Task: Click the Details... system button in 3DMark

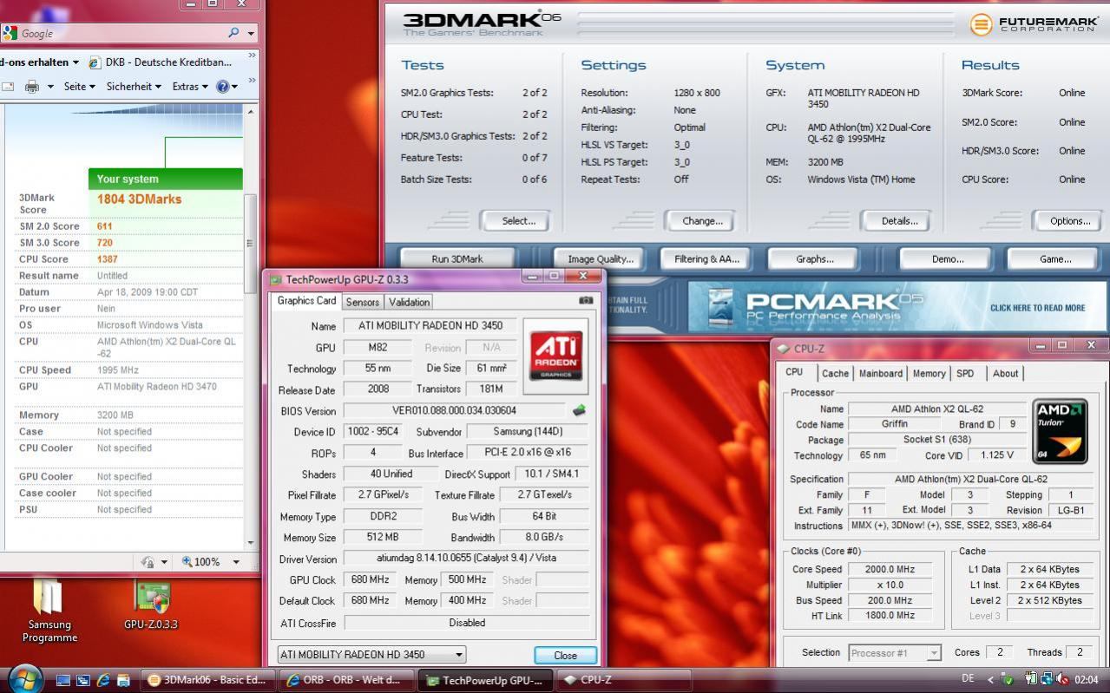Action: (x=899, y=220)
